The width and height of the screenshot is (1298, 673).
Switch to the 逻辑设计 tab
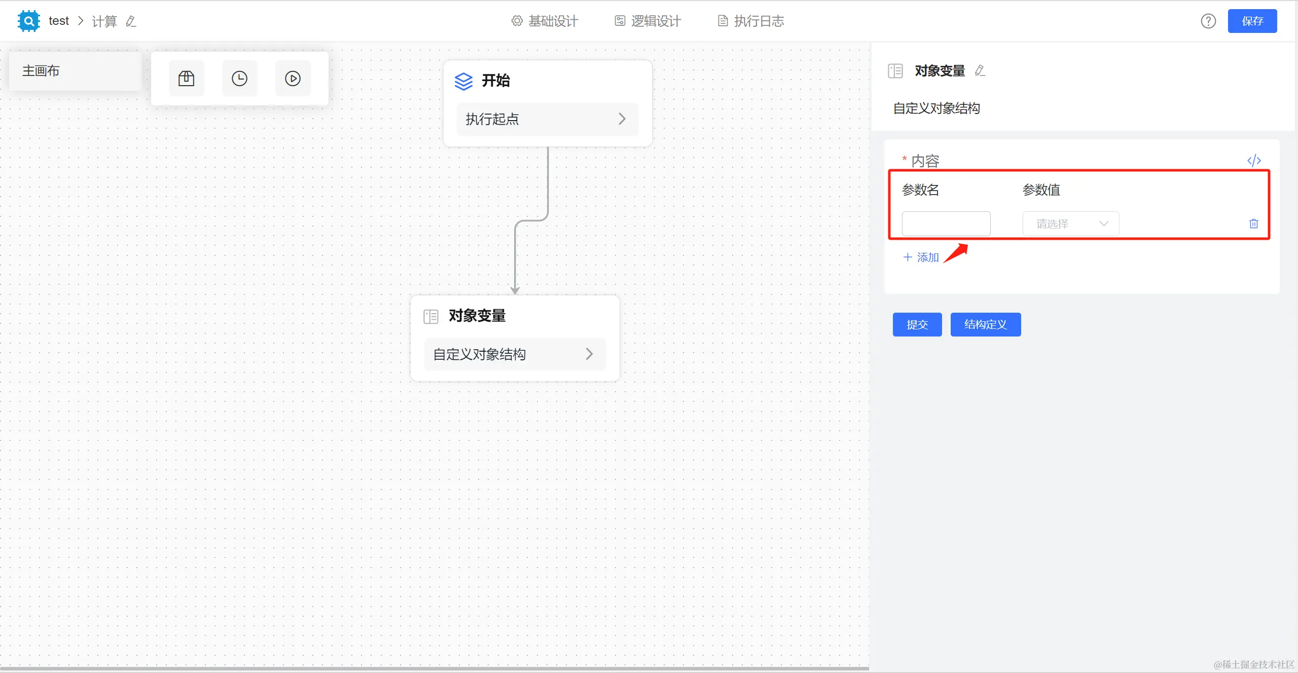click(648, 21)
